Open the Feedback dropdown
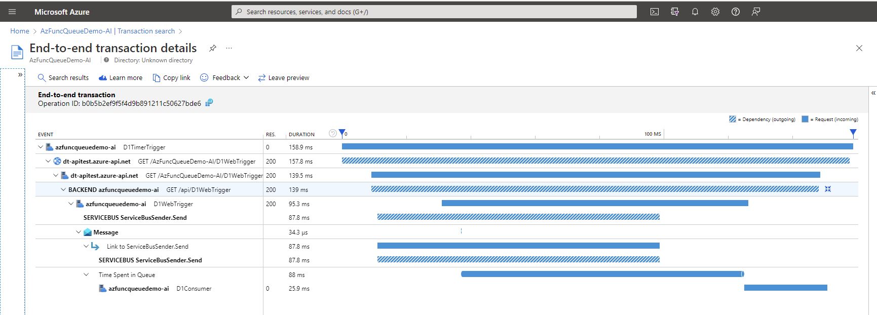 pos(225,77)
